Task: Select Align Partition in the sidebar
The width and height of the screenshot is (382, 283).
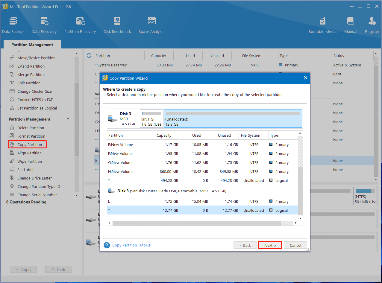Action: [x=29, y=153]
